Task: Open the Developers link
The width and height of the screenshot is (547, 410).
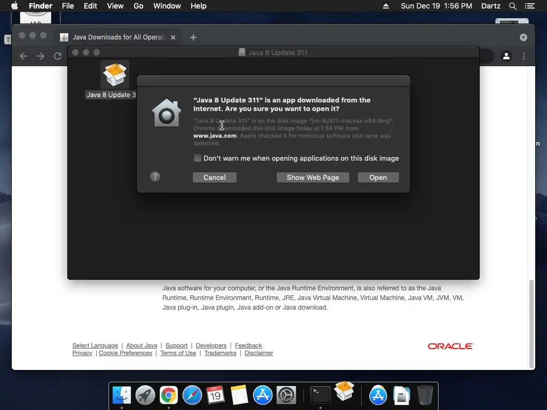Action: [211, 345]
